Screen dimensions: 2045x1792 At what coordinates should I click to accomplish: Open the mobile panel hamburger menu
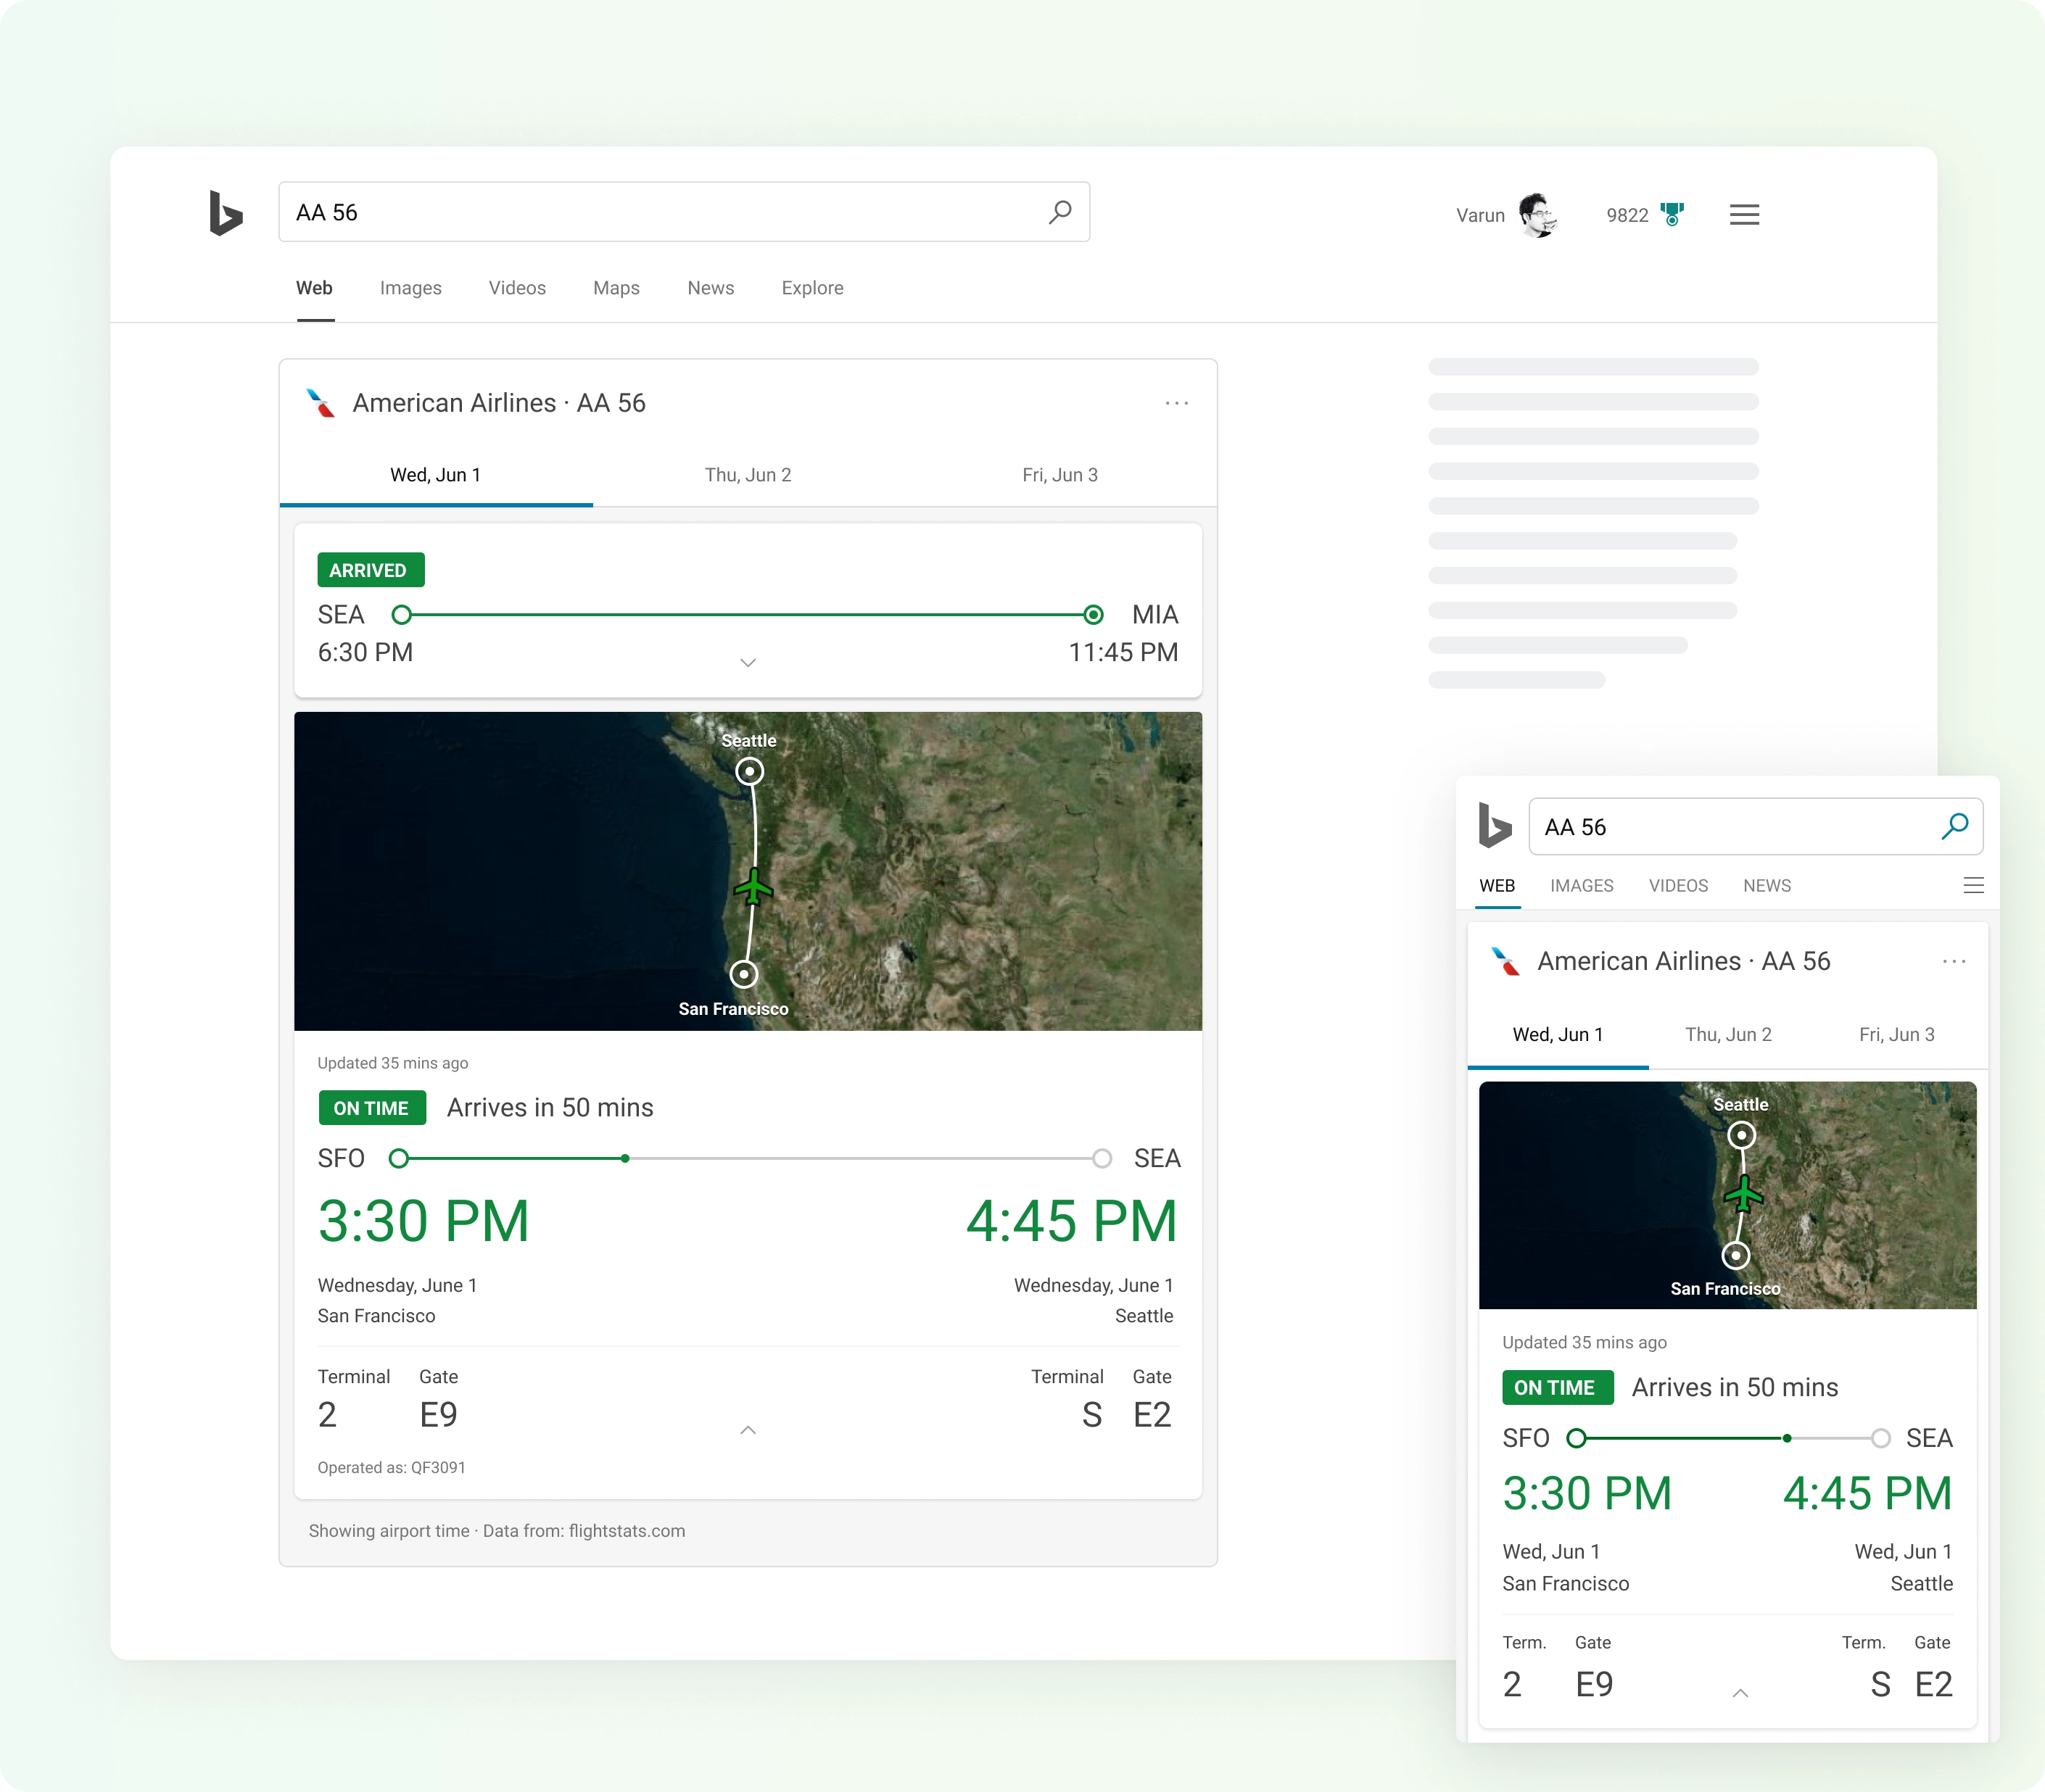1973,886
